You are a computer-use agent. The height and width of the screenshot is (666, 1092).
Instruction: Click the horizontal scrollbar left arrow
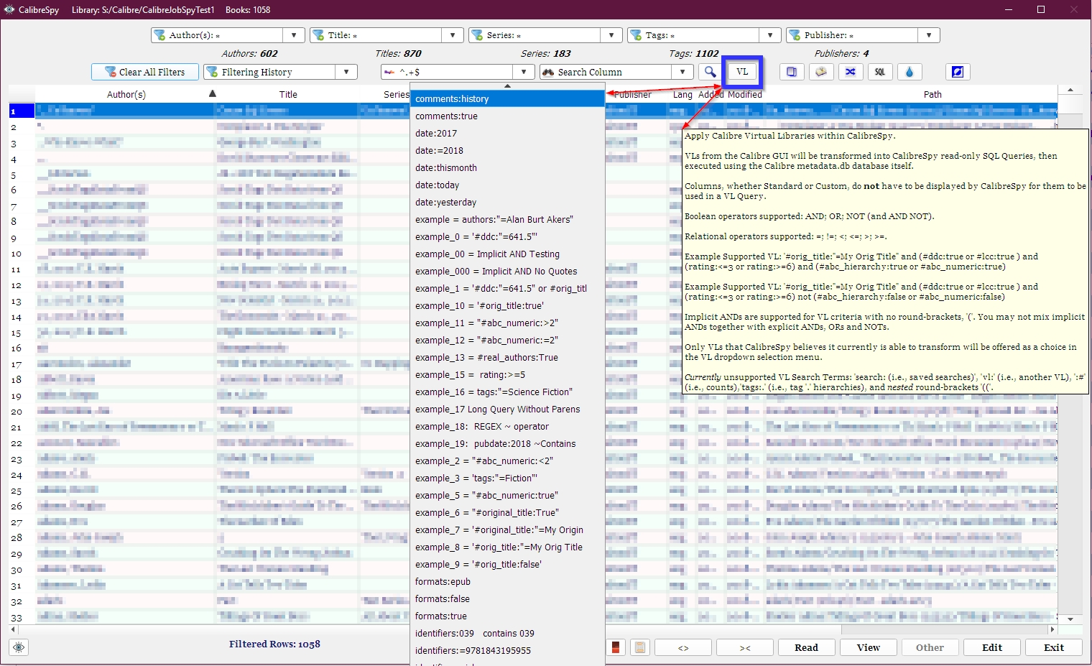14,629
